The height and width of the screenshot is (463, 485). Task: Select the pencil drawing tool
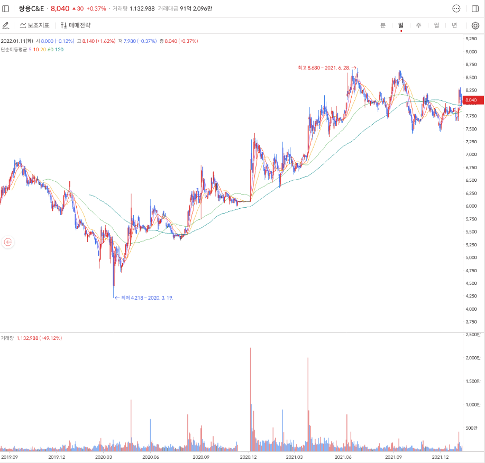point(6,25)
